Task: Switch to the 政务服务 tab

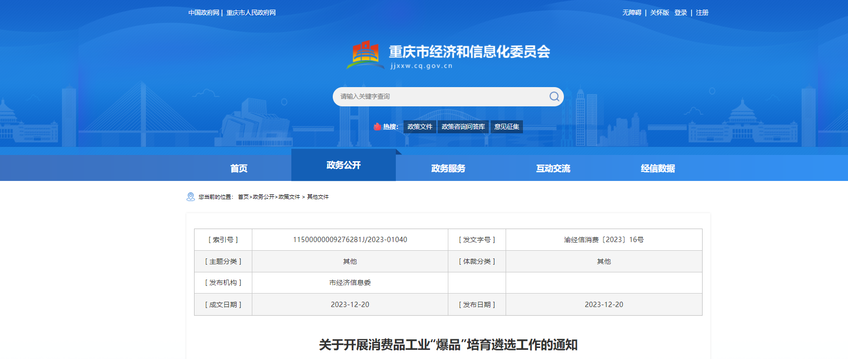Action: coord(448,168)
